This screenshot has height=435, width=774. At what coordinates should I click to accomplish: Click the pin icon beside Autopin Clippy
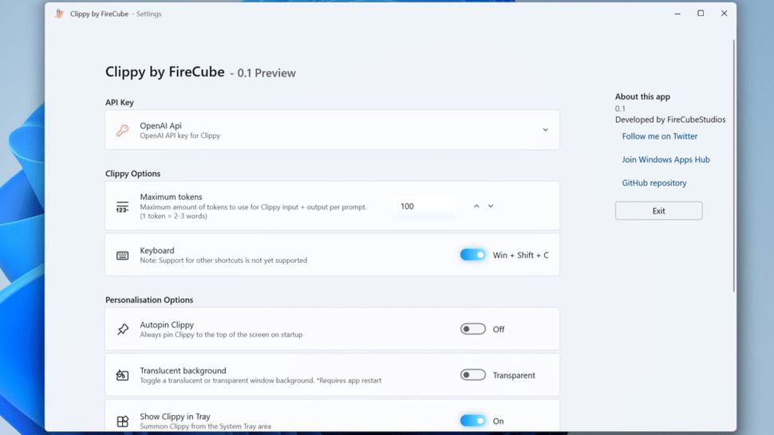(x=122, y=329)
